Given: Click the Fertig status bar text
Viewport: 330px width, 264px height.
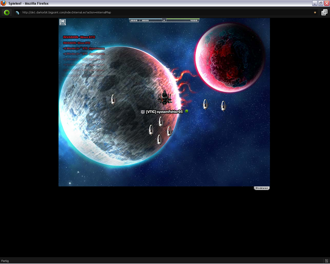Looking at the screenshot, I should pos(5,261).
